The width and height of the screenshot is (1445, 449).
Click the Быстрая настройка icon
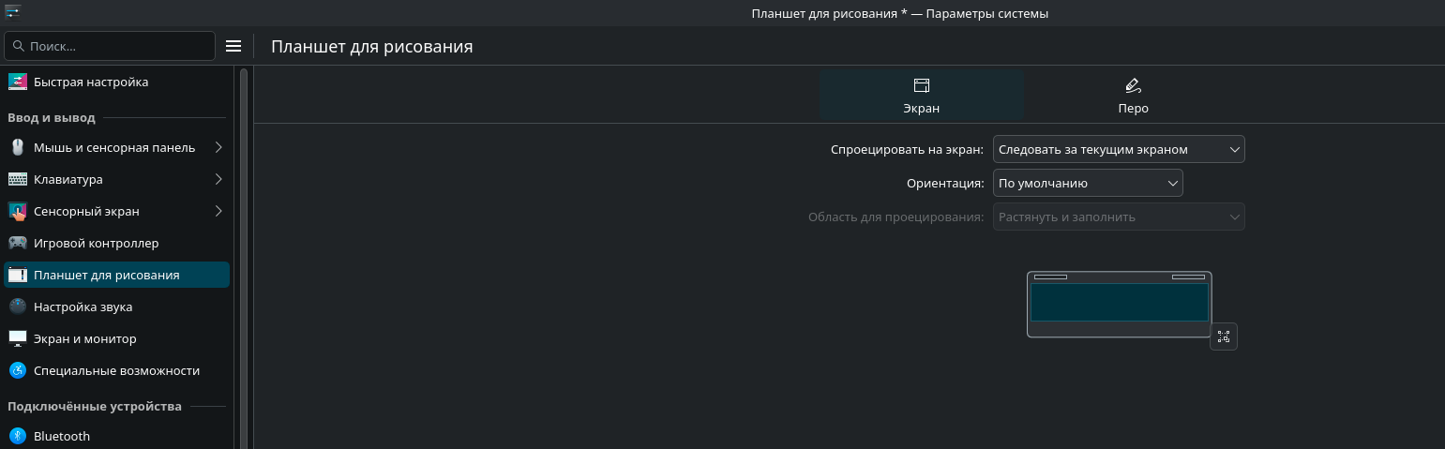click(18, 82)
